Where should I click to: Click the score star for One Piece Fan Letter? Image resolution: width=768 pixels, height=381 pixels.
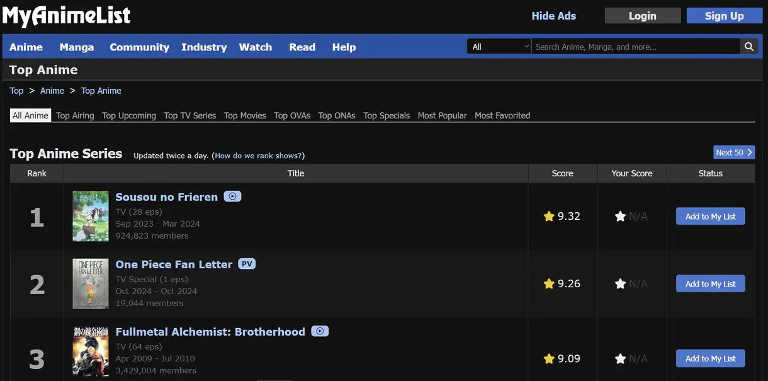(x=549, y=283)
